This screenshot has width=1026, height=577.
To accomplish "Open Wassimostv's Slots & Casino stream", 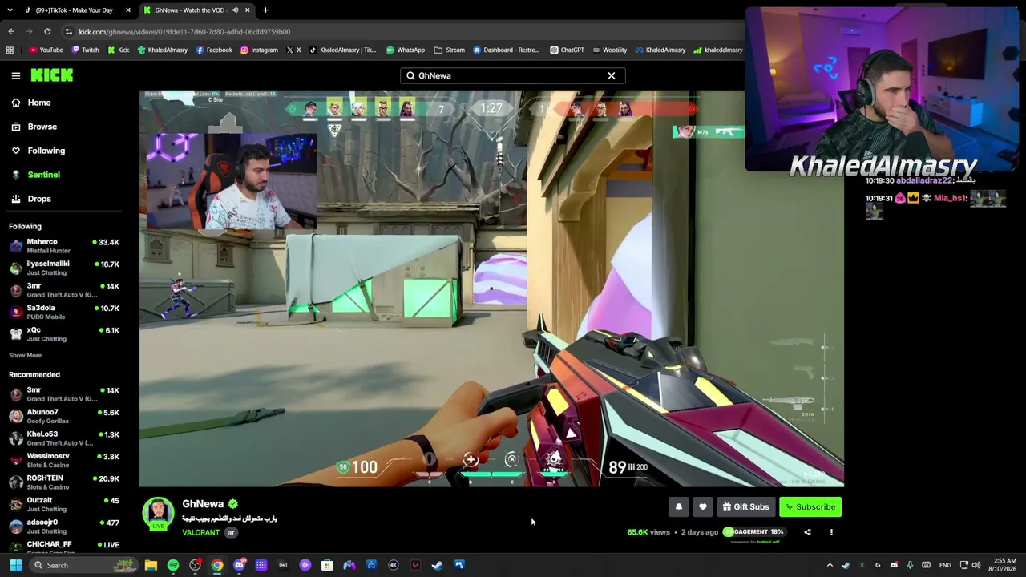I will [64, 460].
